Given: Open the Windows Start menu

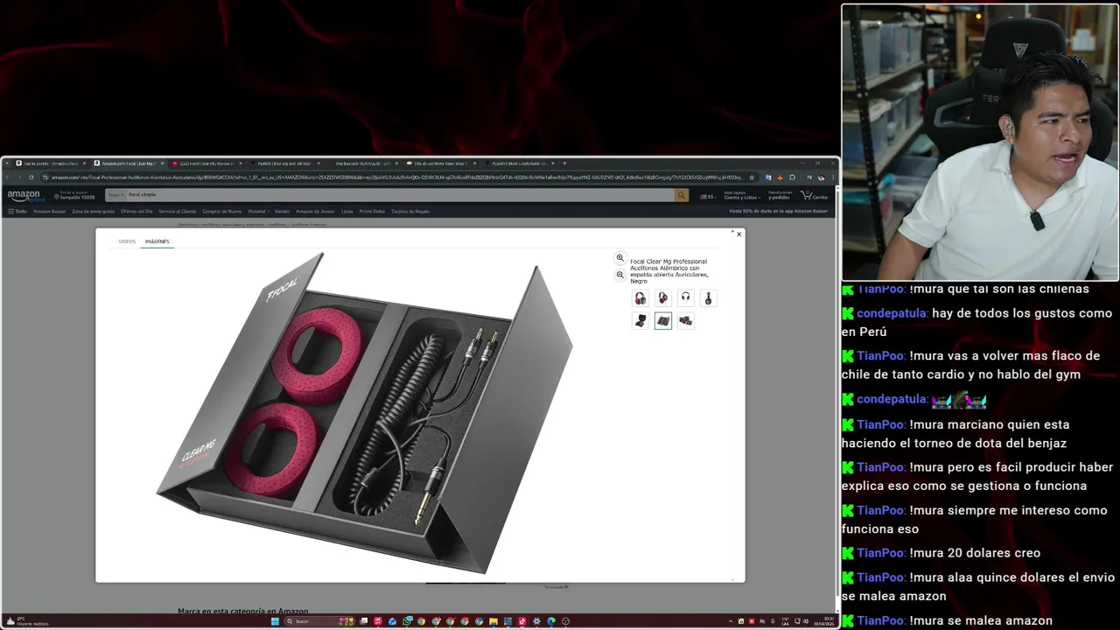Looking at the screenshot, I should pos(275,621).
